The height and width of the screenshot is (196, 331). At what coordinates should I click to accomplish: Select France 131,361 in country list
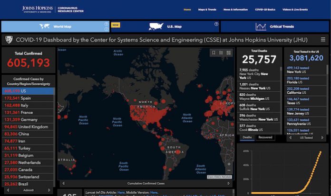tap(28, 112)
